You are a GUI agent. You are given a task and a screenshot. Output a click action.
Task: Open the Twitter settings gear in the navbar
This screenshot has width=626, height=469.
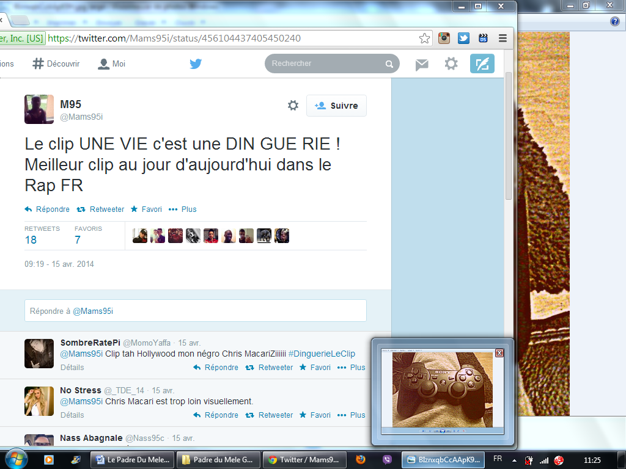451,64
